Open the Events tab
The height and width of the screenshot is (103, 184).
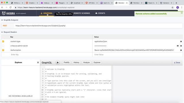coord(100,13)
